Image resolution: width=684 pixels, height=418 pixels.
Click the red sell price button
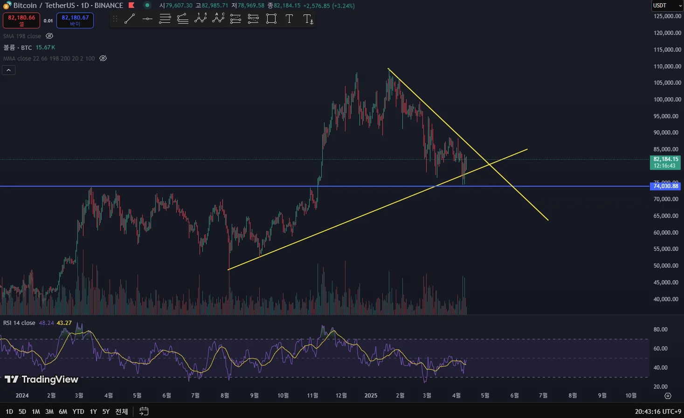(21, 20)
